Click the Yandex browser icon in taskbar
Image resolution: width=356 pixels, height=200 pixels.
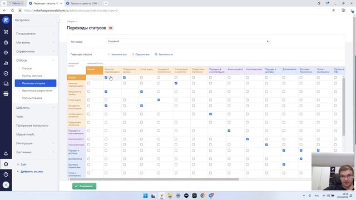coord(162,196)
